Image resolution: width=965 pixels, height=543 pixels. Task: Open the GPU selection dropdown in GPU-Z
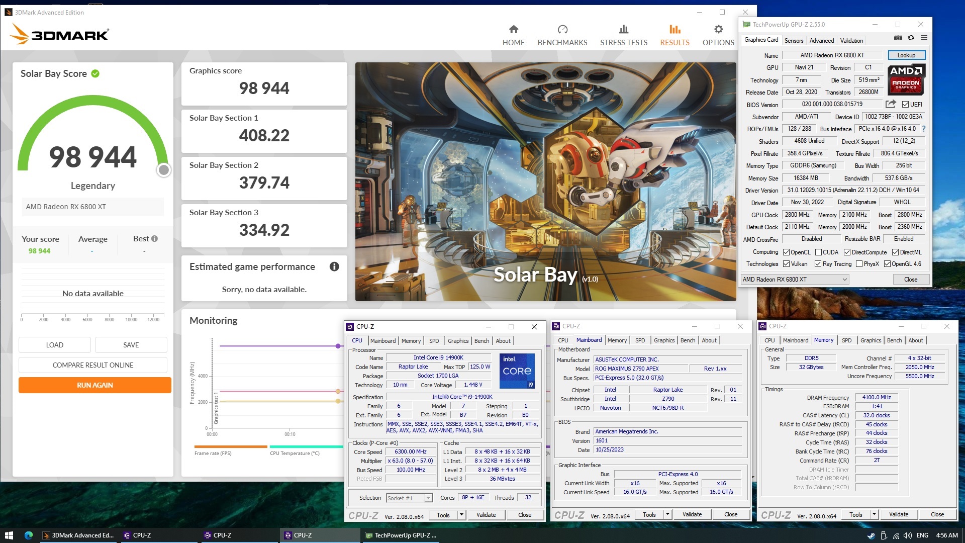tap(795, 280)
